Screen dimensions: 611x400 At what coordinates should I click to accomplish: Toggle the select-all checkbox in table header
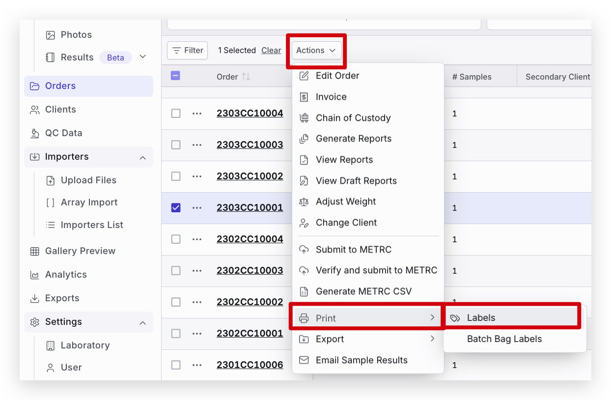pyautogui.click(x=175, y=76)
